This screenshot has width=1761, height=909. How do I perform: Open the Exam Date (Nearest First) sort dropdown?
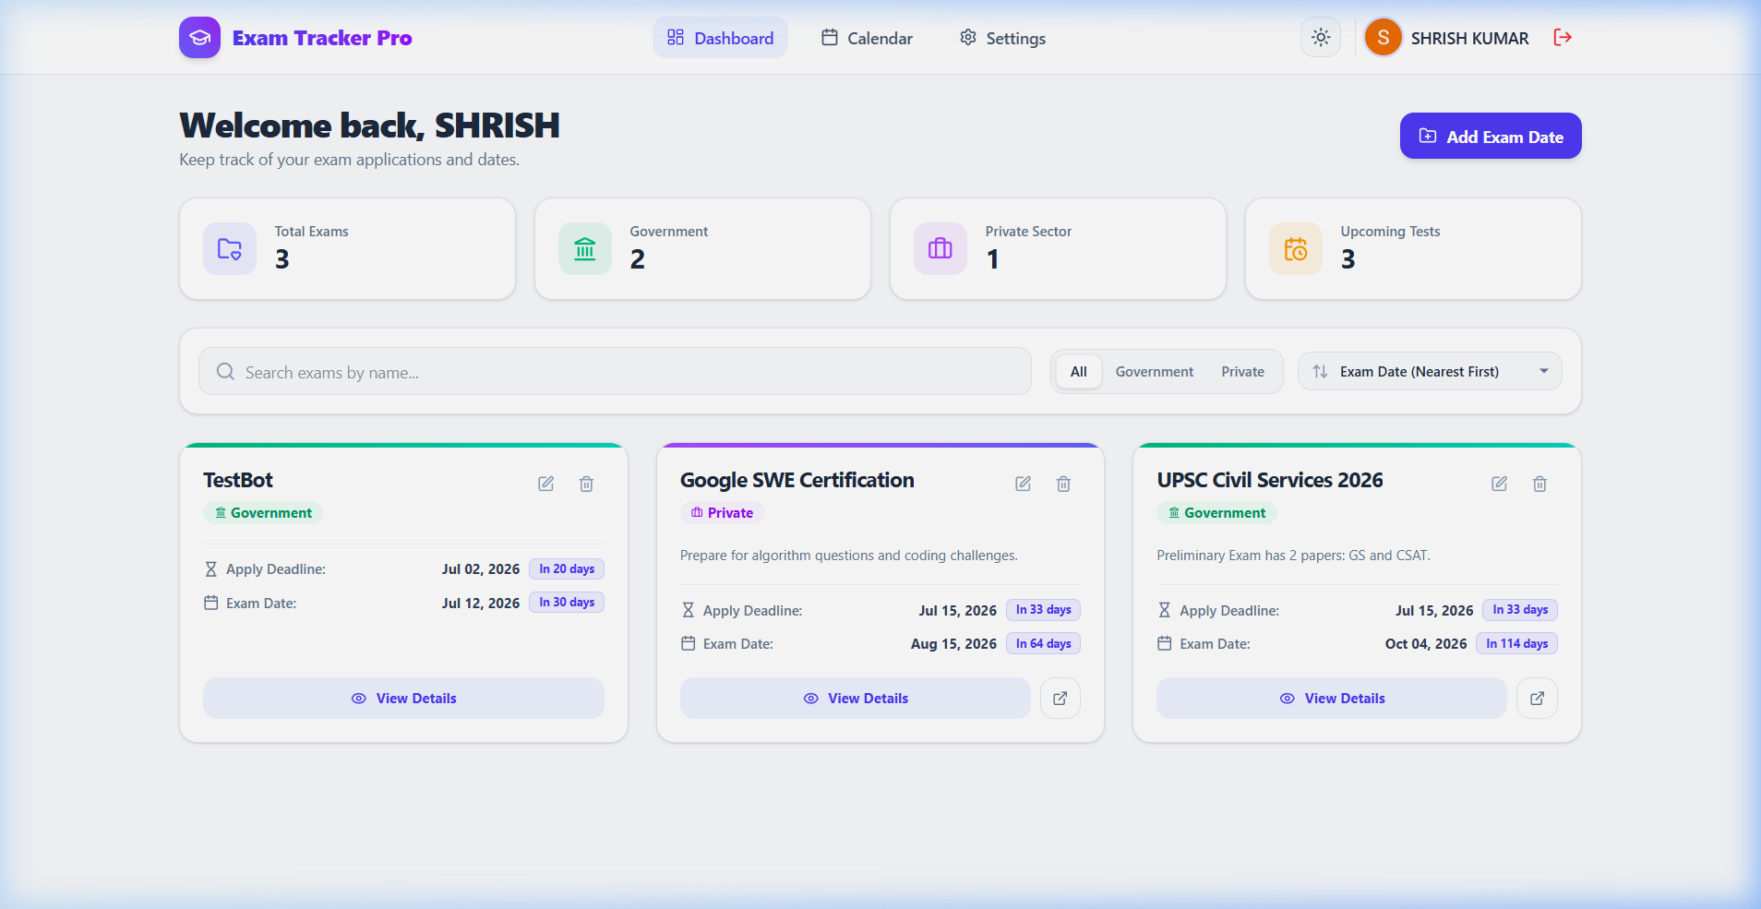tap(1430, 371)
